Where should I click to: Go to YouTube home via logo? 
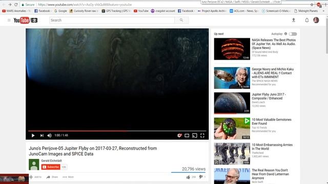click(x=26, y=20)
